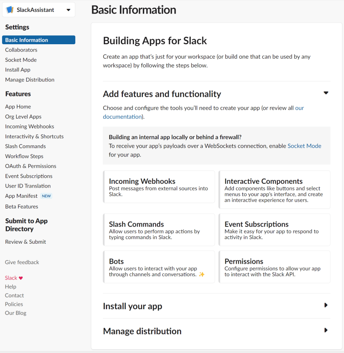Select Socket Mode in the sidebar
This screenshot has width=344, height=353.
pos(20,60)
